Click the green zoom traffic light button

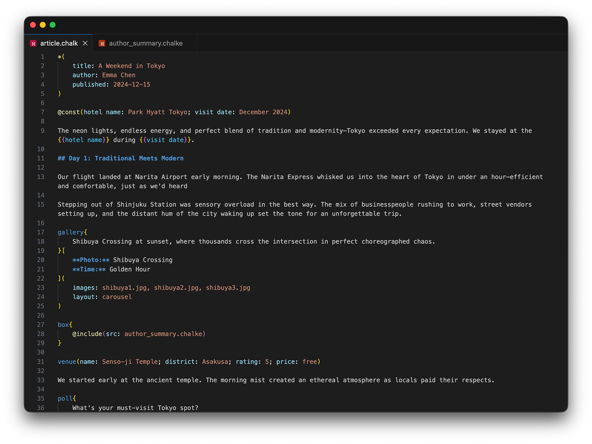52,25
